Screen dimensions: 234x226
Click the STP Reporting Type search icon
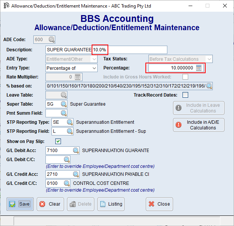[x=70, y=122]
